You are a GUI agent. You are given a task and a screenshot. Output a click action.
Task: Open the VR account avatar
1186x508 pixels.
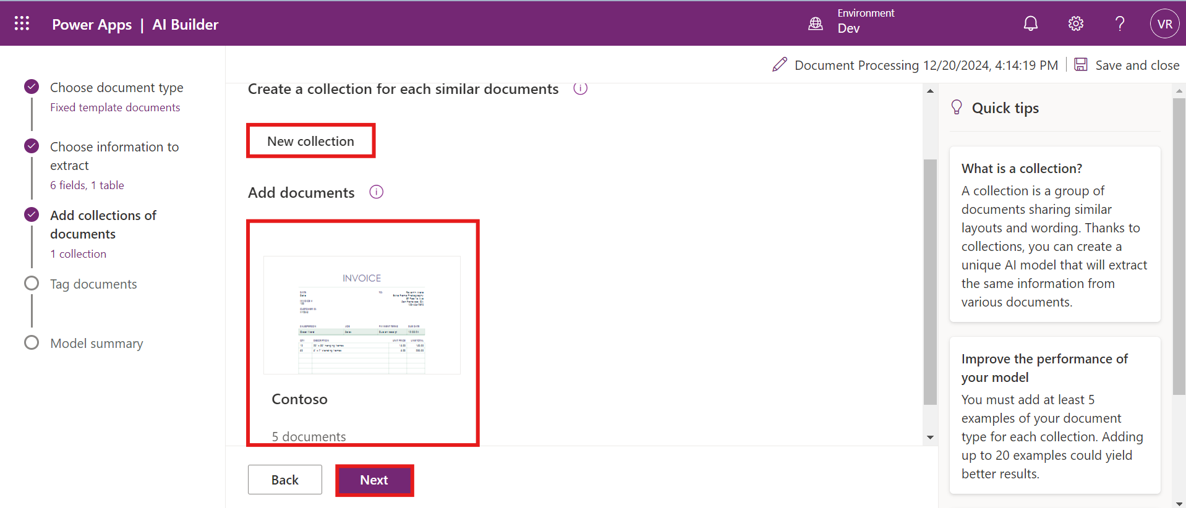tap(1164, 23)
